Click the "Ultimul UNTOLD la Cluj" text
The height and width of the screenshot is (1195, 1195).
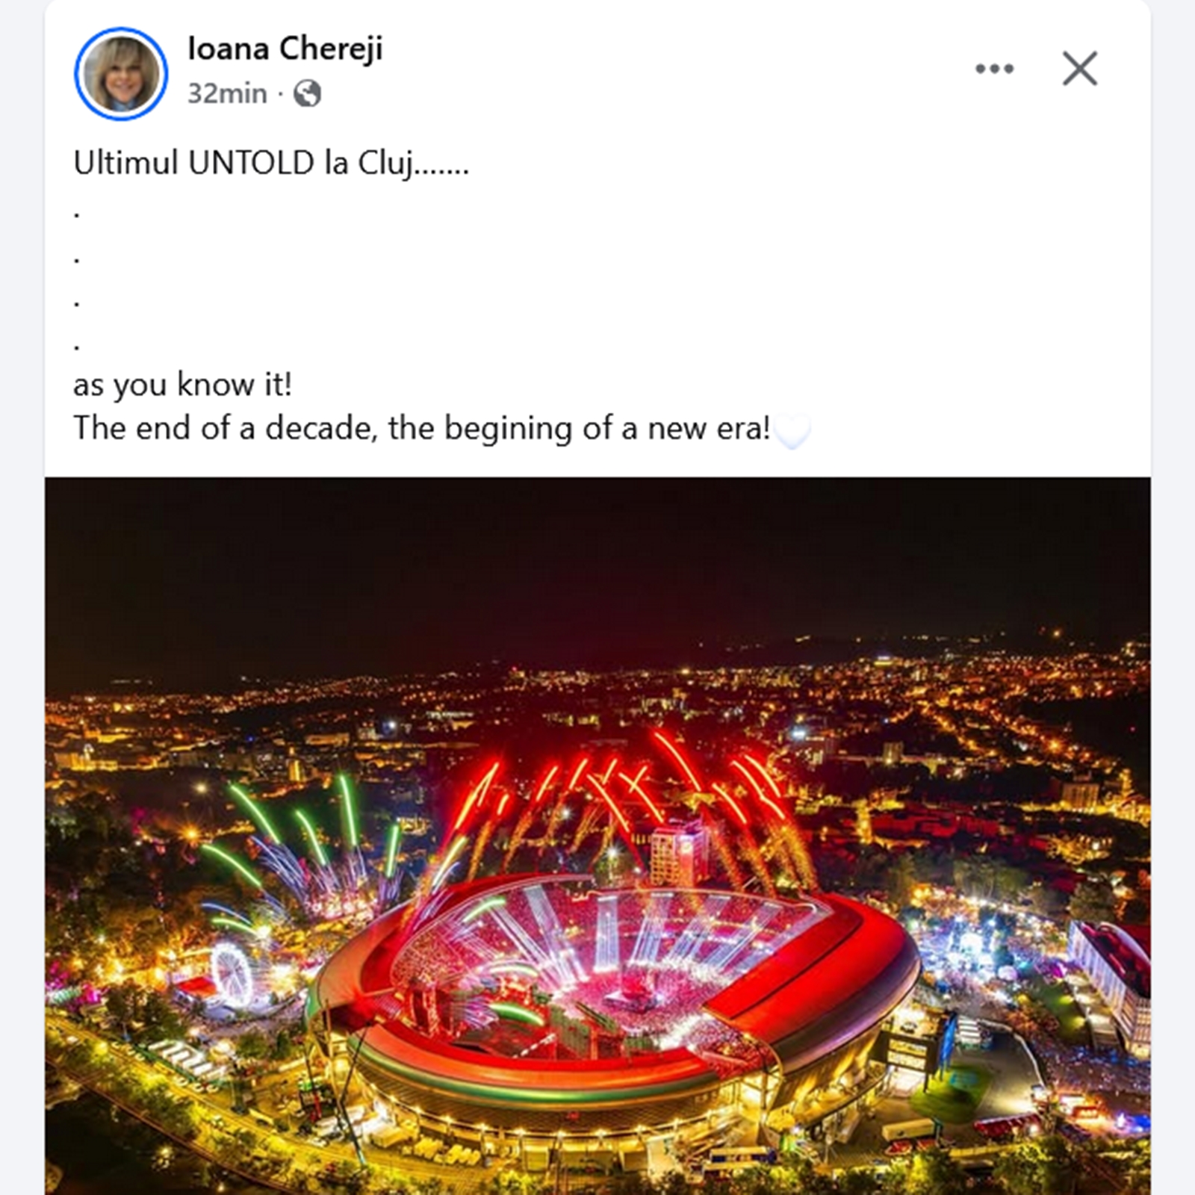pos(270,163)
